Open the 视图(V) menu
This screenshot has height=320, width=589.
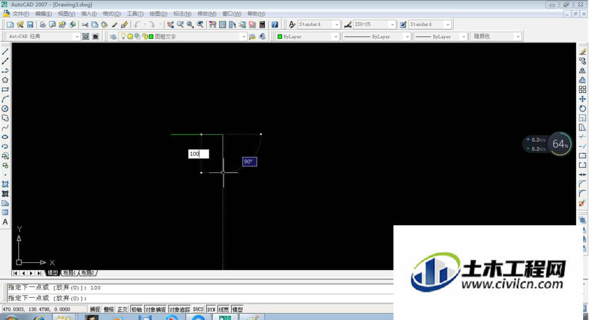coord(66,14)
